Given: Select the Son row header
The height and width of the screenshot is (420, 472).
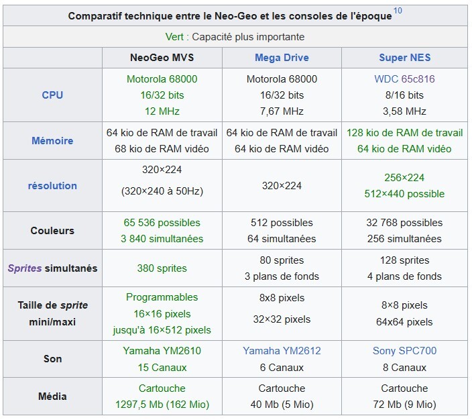Looking at the screenshot, I should (52, 358).
